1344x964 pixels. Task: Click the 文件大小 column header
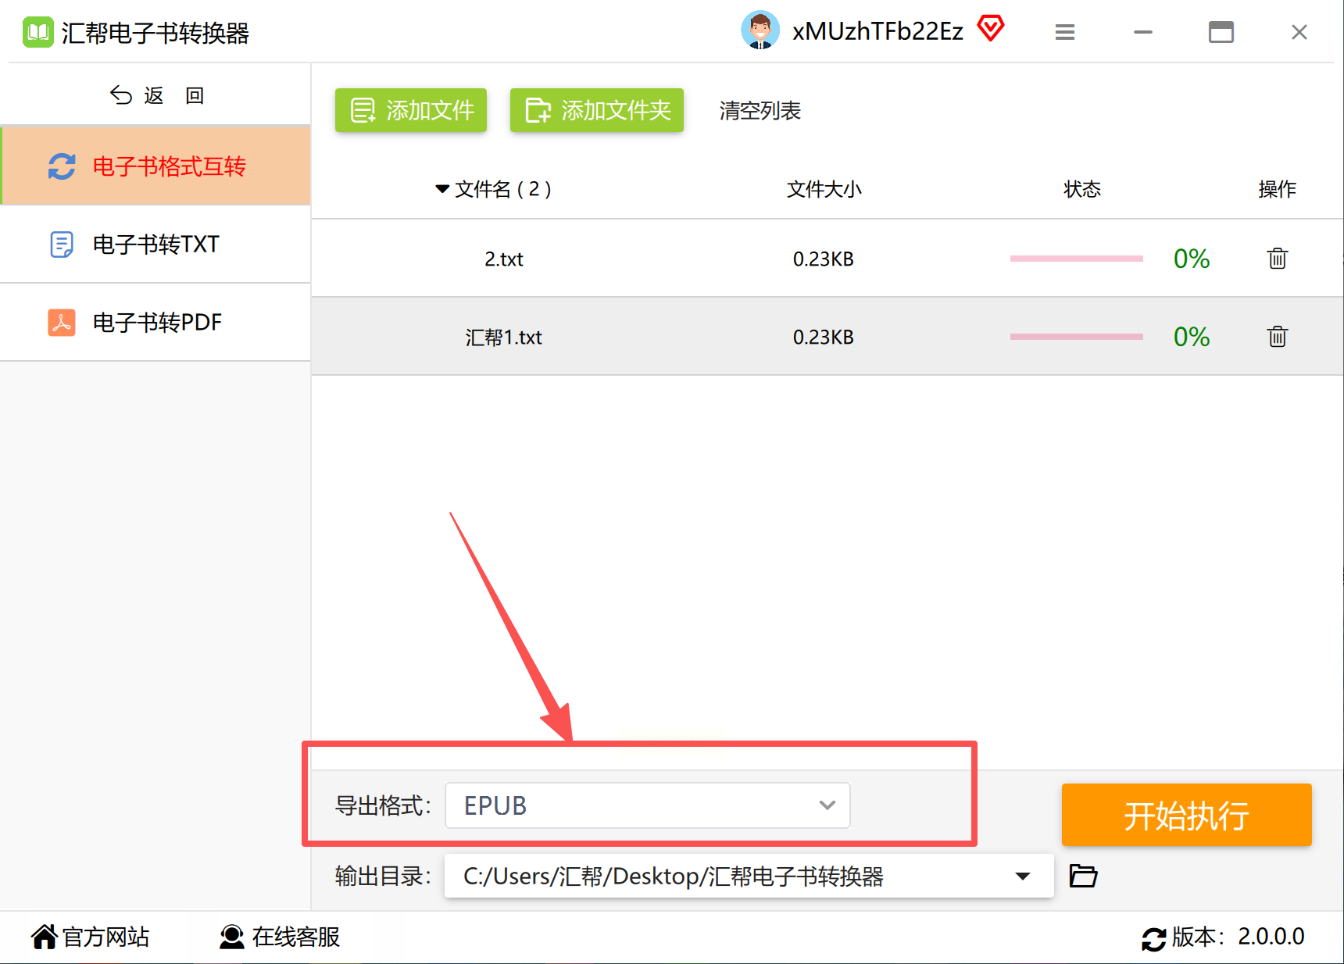tap(824, 189)
